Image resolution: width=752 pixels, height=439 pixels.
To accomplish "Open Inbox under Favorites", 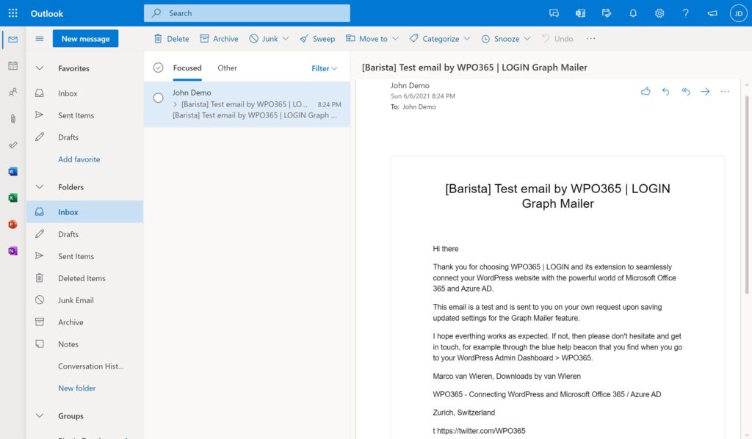I will [85, 93].
